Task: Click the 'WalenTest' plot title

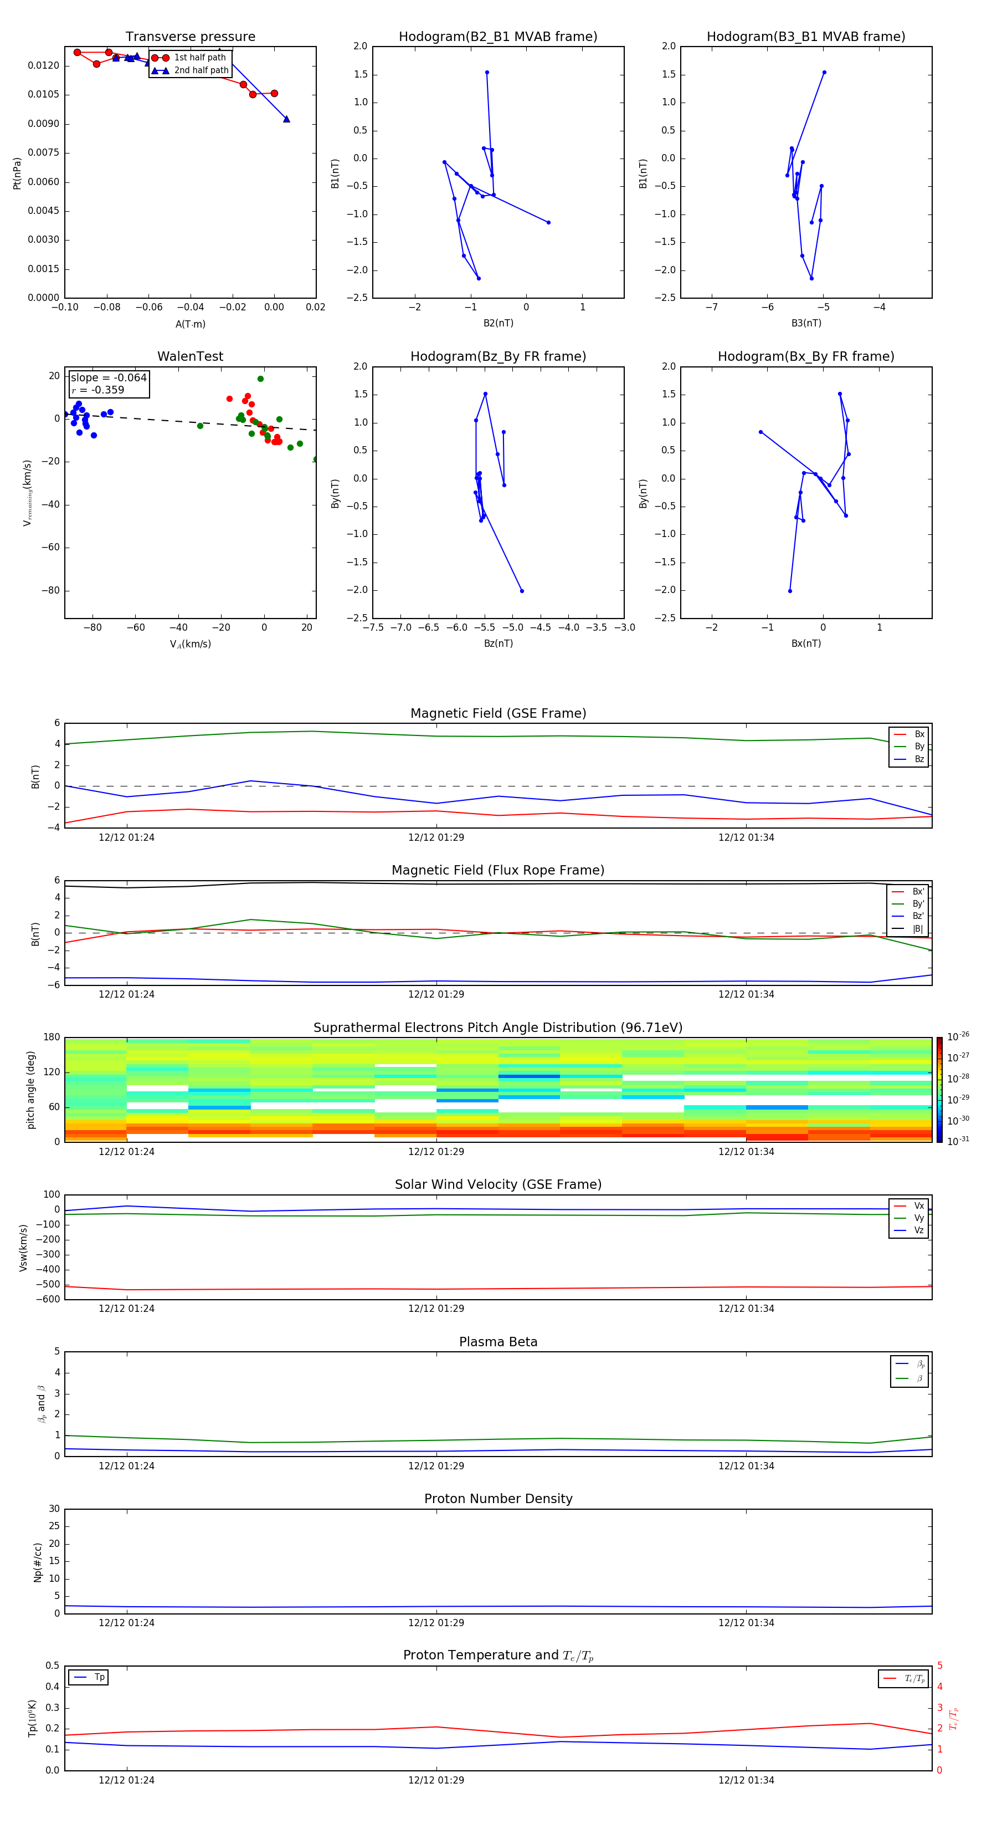Action: pos(190,356)
